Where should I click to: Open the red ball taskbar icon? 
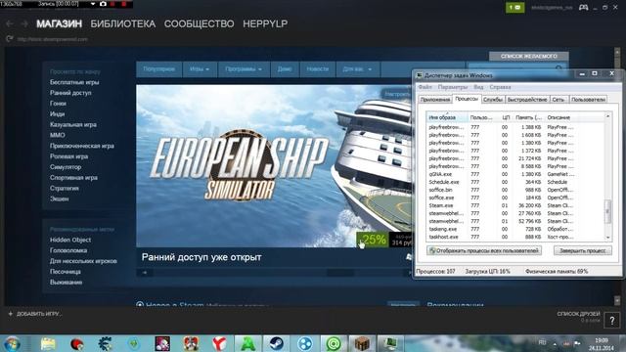[76, 343]
